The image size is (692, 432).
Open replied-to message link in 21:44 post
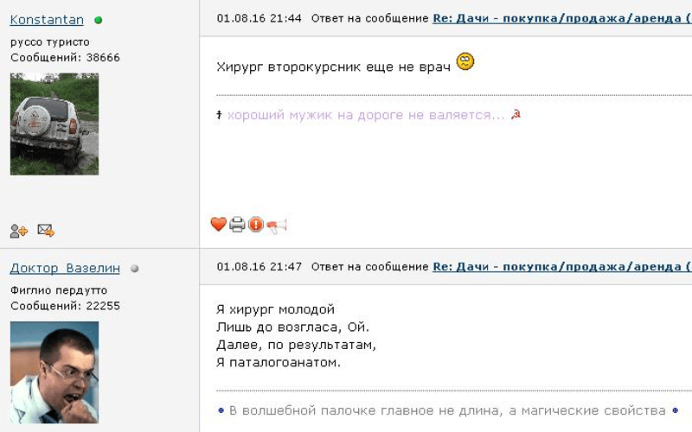click(561, 18)
